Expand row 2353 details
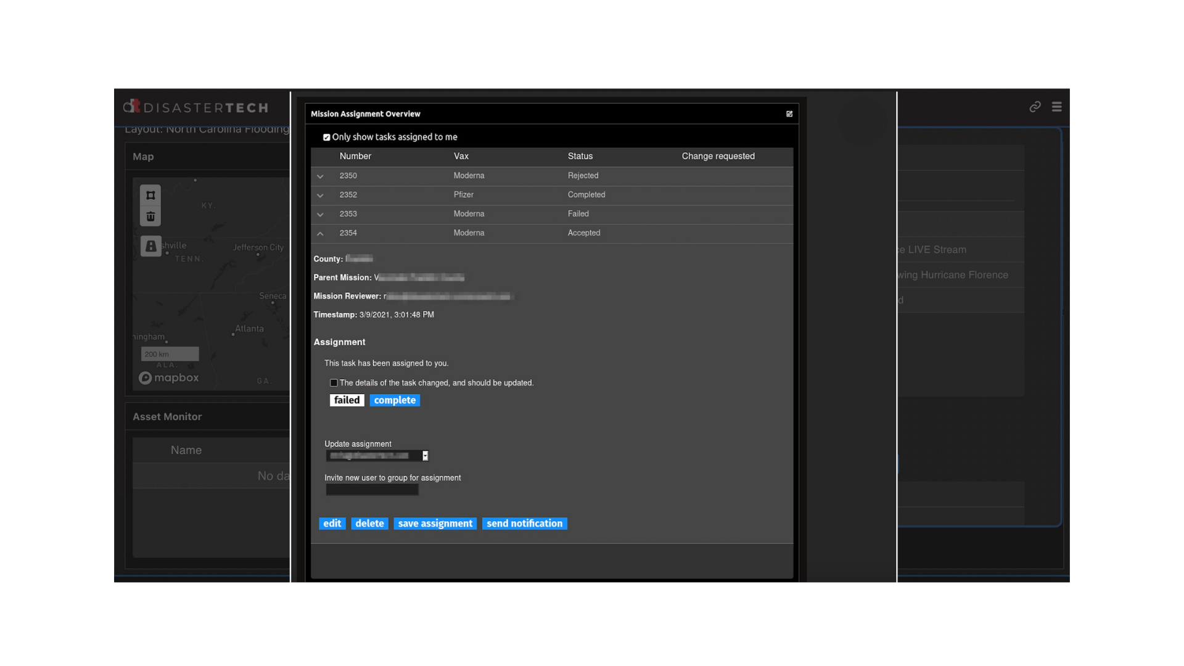Screen dimensions: 1184x666 [320, 215]
